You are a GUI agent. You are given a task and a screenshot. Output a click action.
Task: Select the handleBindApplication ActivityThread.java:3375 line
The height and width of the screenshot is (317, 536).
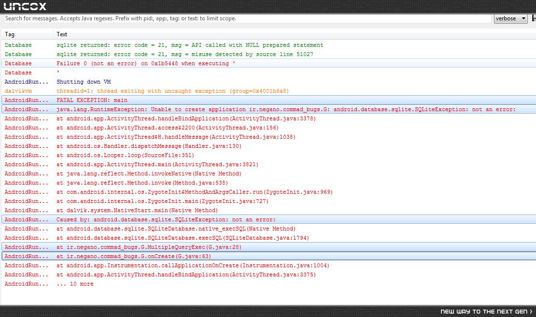pyautogui.click(x=268, y=274)
